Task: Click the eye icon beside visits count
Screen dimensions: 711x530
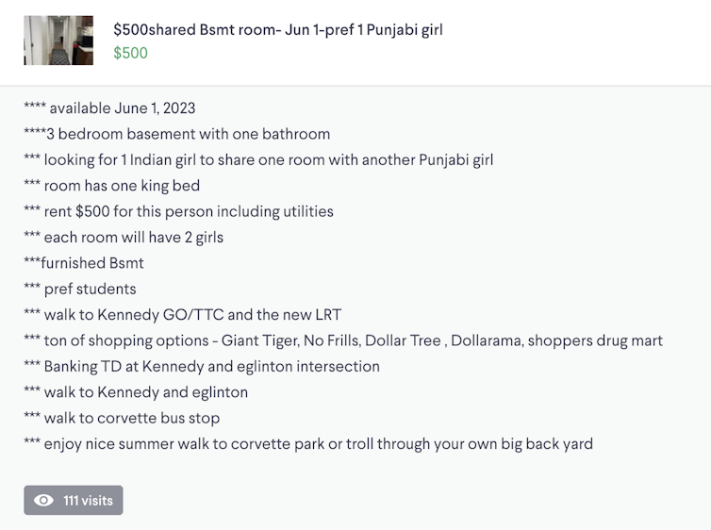Action: (43, 501)
